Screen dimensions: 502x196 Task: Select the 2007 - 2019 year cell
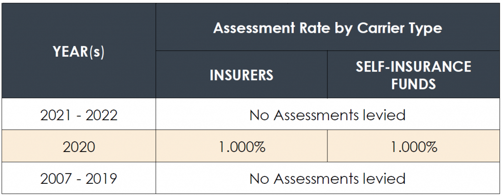79,178
